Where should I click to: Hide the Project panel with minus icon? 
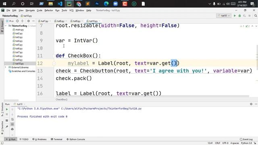(33, 21)
